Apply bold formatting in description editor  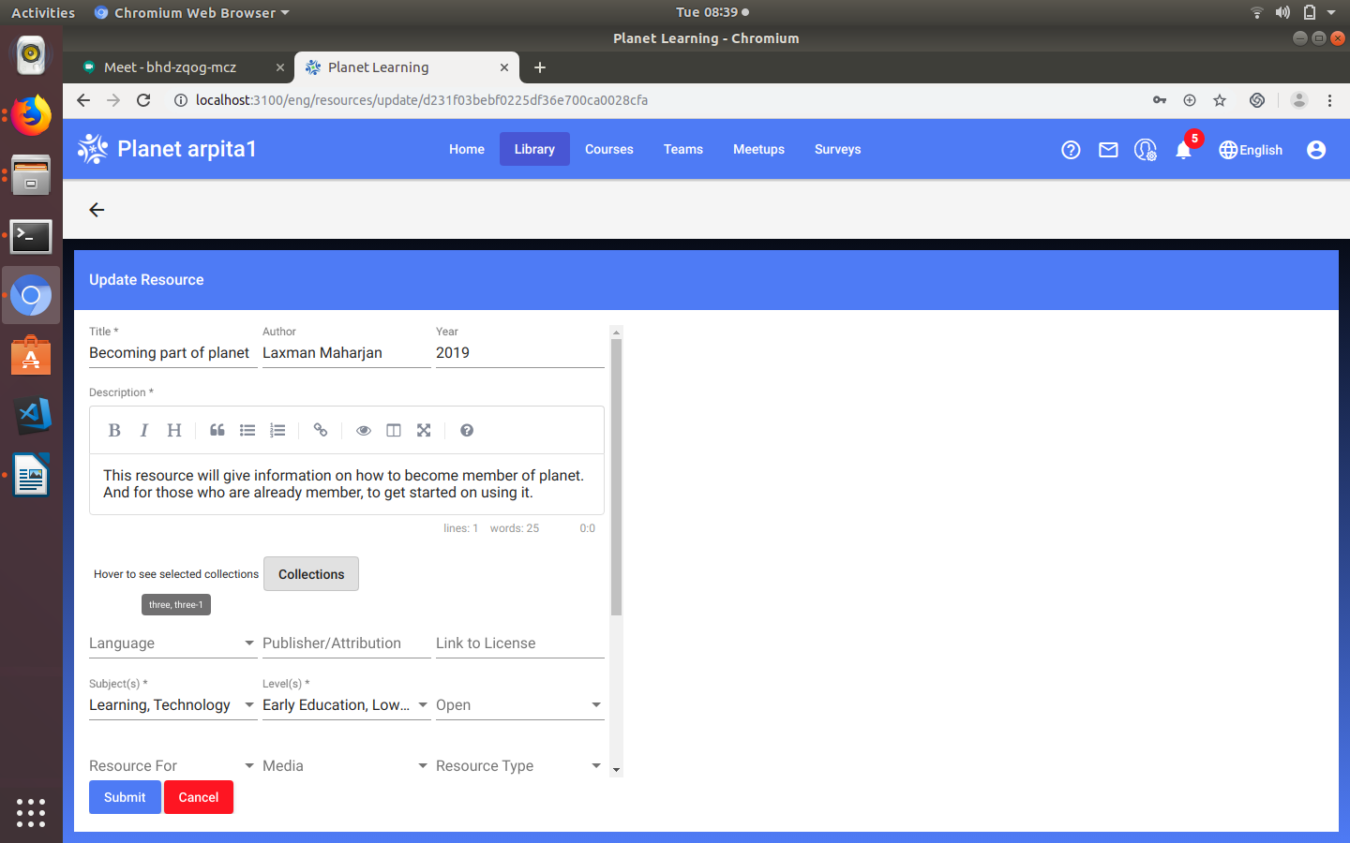pos(114,430)
